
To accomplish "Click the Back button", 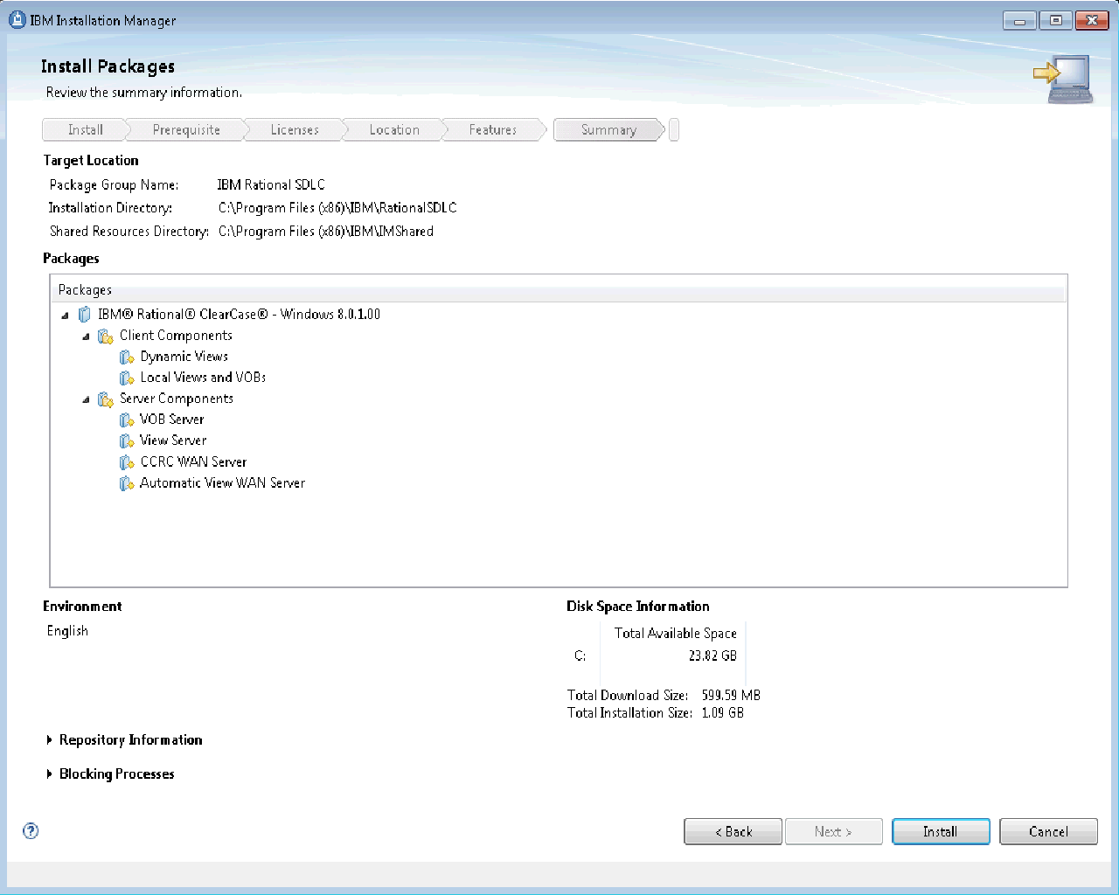I will (x=733, y=832).
